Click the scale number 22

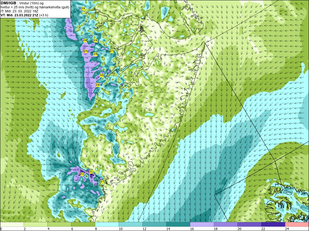(263, 229)
